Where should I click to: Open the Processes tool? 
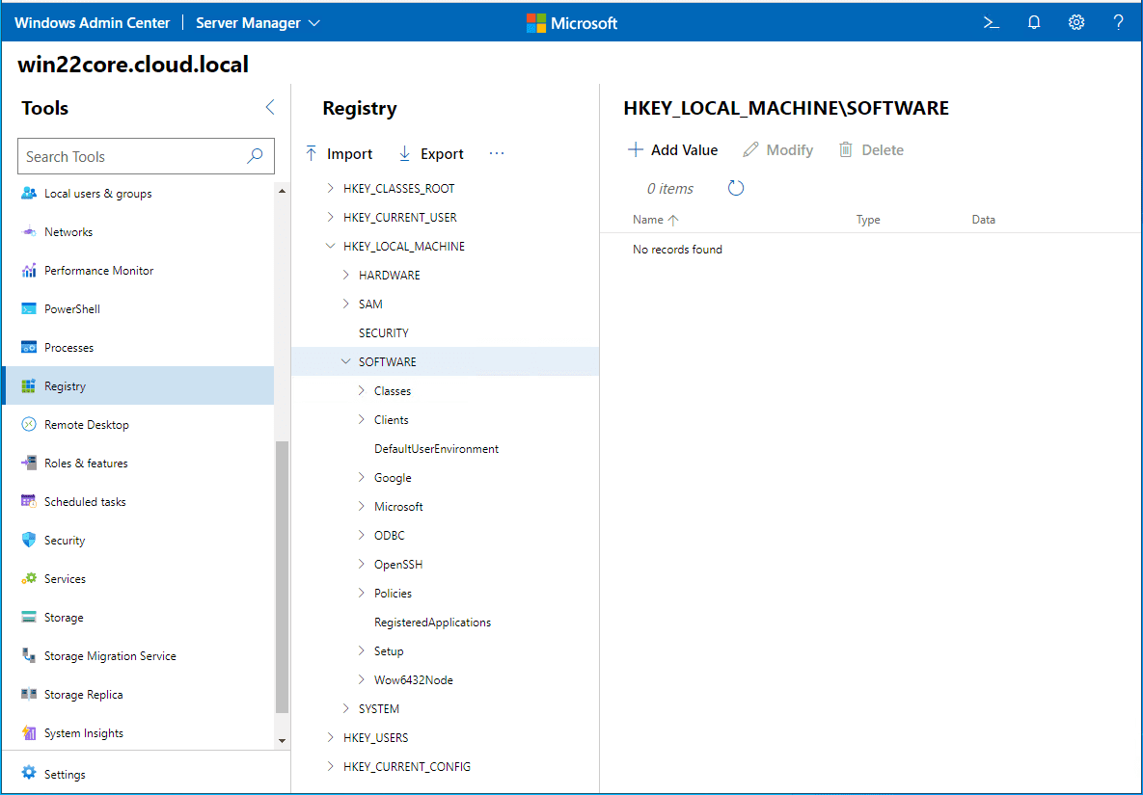[69, 347]
